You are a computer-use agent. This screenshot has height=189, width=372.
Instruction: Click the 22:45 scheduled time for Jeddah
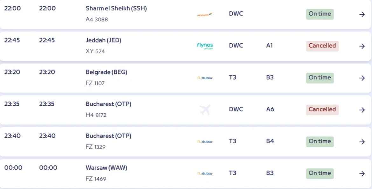pyautogui.click(x=12, y=40)
